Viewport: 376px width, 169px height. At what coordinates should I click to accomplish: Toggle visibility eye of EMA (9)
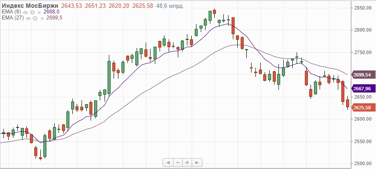pos(26,12)
